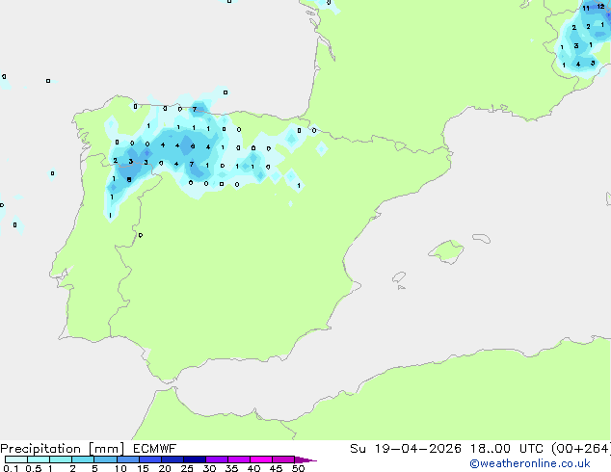Click the 0.5–1 mm legend color box
This screenshot has width=611, height=472.
pyautogui.click(x=39, y=459)
